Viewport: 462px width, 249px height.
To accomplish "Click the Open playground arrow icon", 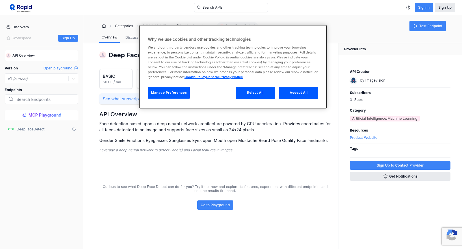I will point(76,68).
